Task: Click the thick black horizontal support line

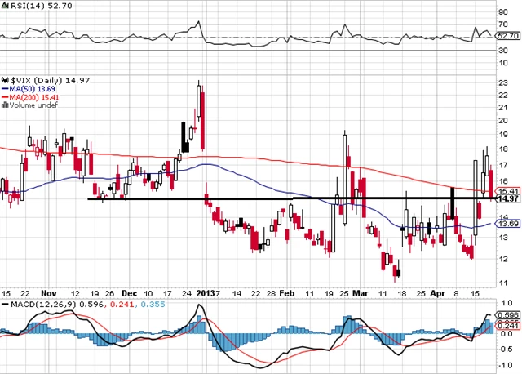Action: coord(245,198)
